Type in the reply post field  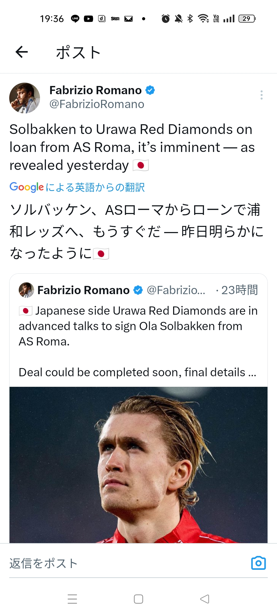point(123,563)
